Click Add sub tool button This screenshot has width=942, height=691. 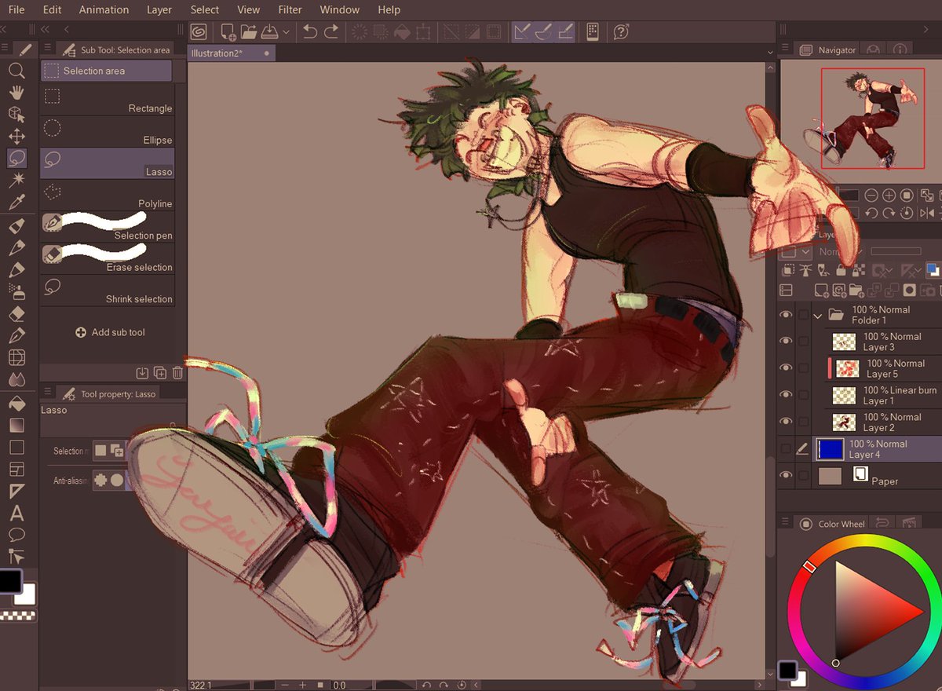point(110,332)
